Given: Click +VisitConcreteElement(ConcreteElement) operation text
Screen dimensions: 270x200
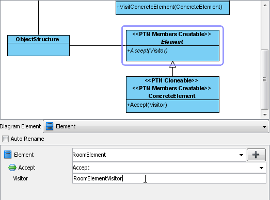Looking at the screenshot, I should click(169, 7).
